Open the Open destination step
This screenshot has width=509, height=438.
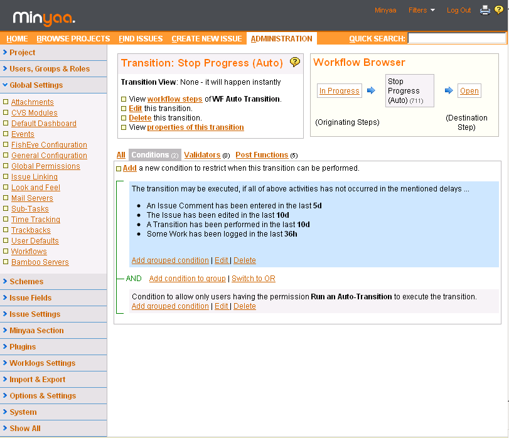coord(469,90)
